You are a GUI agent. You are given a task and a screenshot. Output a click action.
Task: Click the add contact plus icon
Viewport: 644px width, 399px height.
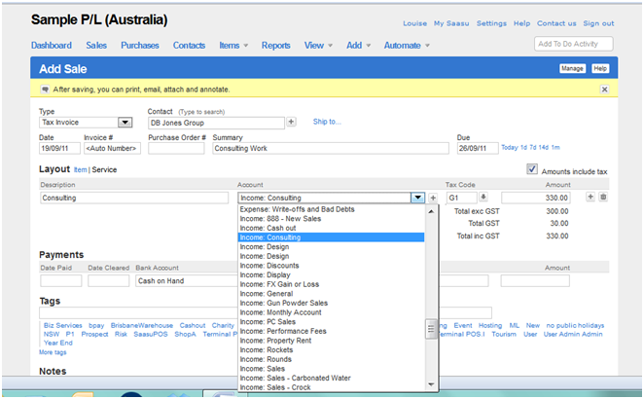[x=291, y=123]
